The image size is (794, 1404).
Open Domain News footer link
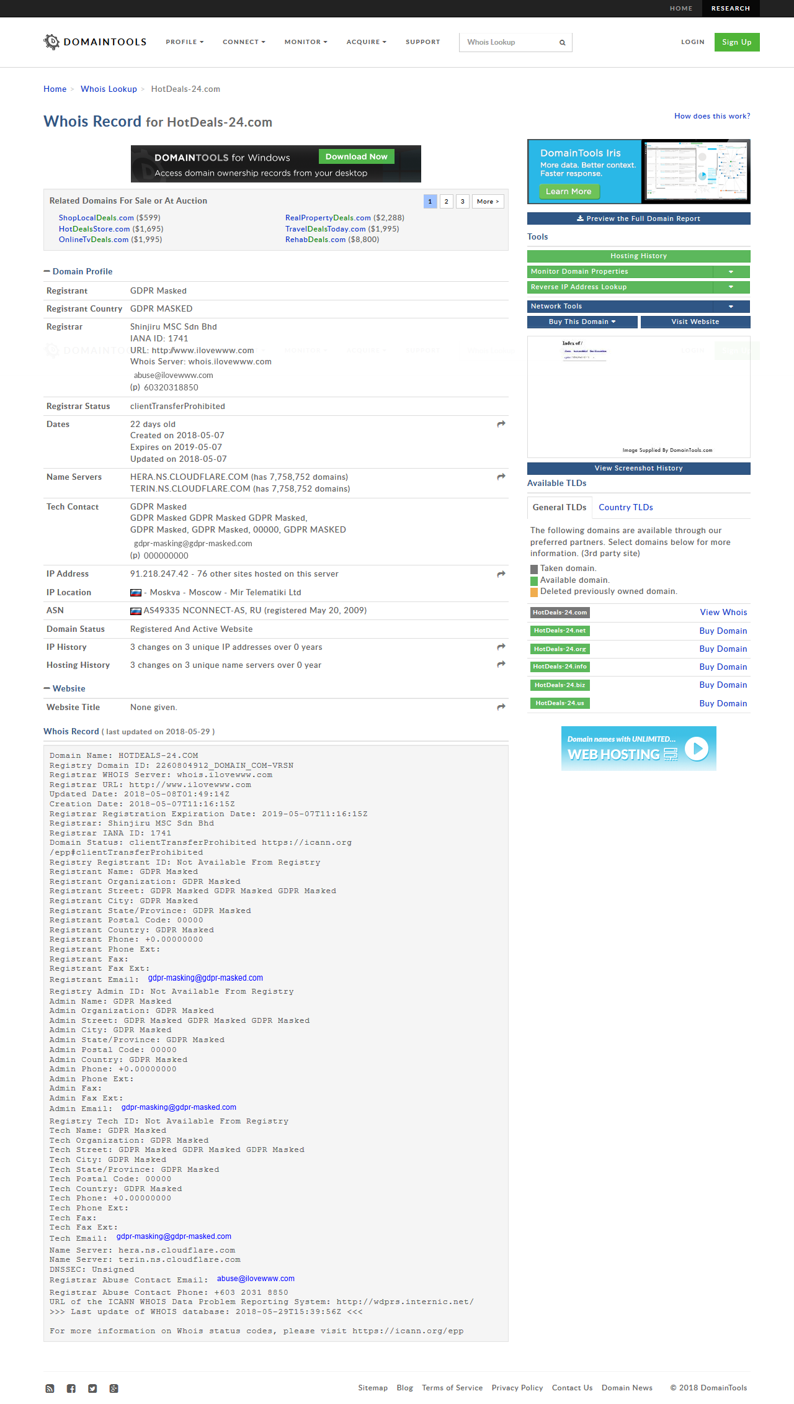(x=627, y=1388)
